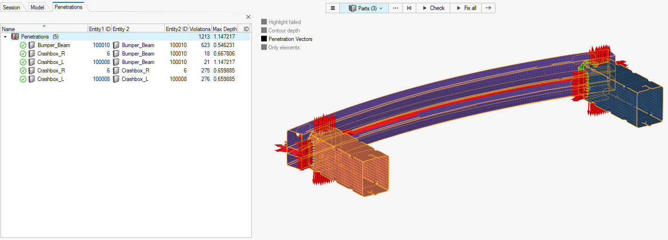Toggle the Contour depth option
The width and height of the screenshot is (668, 240).
coord(264,31)
